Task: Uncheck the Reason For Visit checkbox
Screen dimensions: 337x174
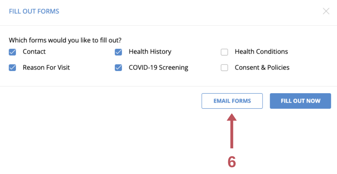Action: click(x=12, y=68)
